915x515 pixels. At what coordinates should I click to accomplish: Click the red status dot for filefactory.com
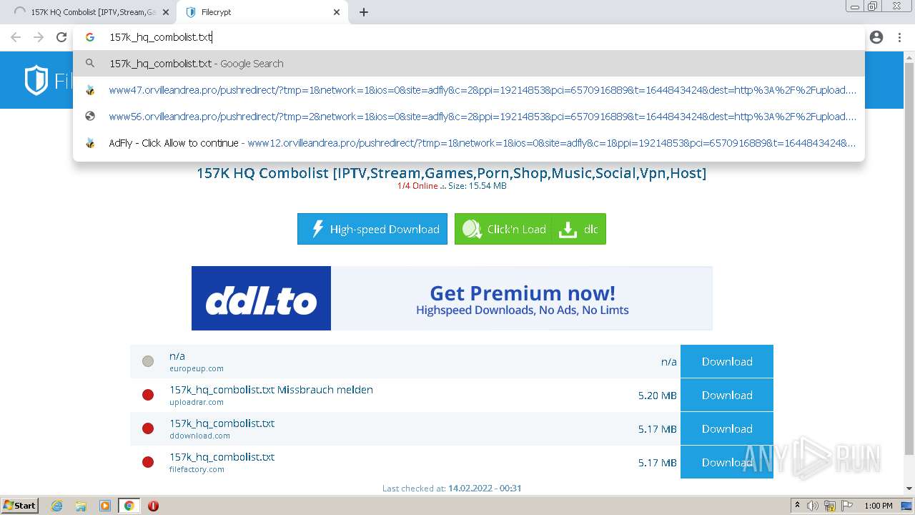(148, 462)
